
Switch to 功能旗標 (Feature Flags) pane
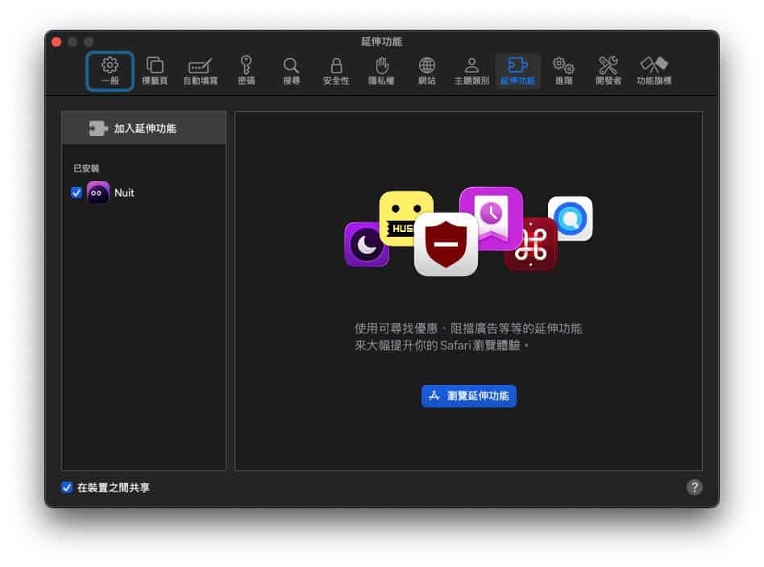point(654,71)
